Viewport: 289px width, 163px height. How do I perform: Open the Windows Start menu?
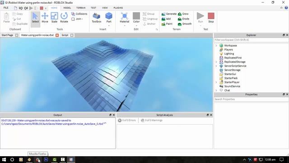click(4, 159)
